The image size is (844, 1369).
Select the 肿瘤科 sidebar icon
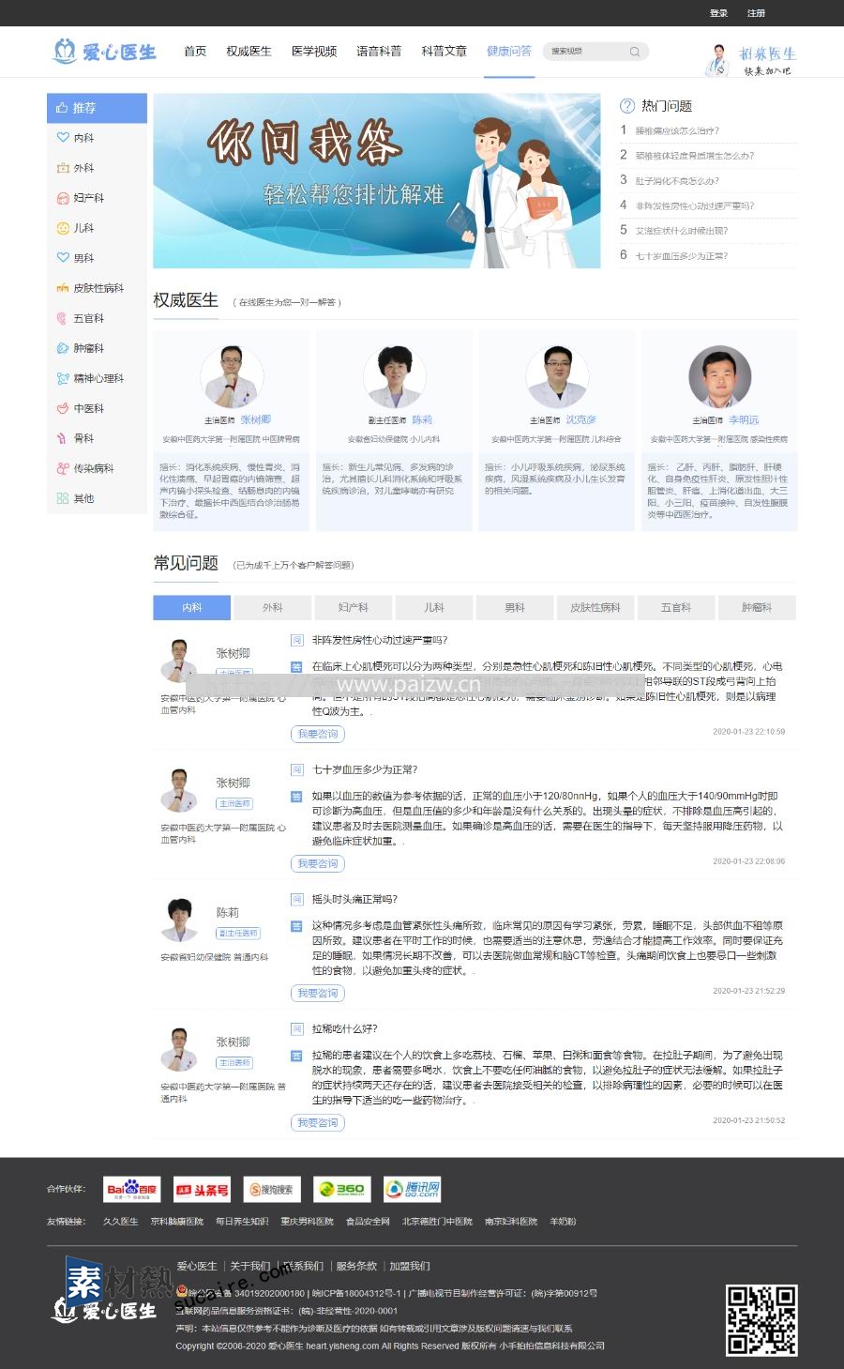point(63,348)
